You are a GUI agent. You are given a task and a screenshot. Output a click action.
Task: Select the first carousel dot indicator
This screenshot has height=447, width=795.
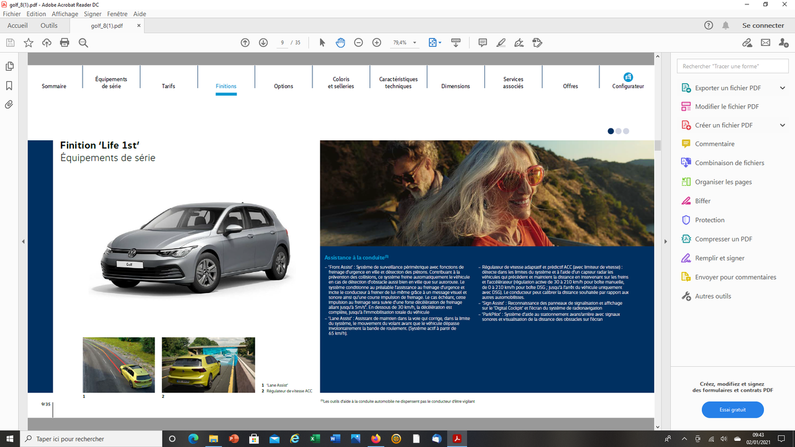click(x=611, y=131)
